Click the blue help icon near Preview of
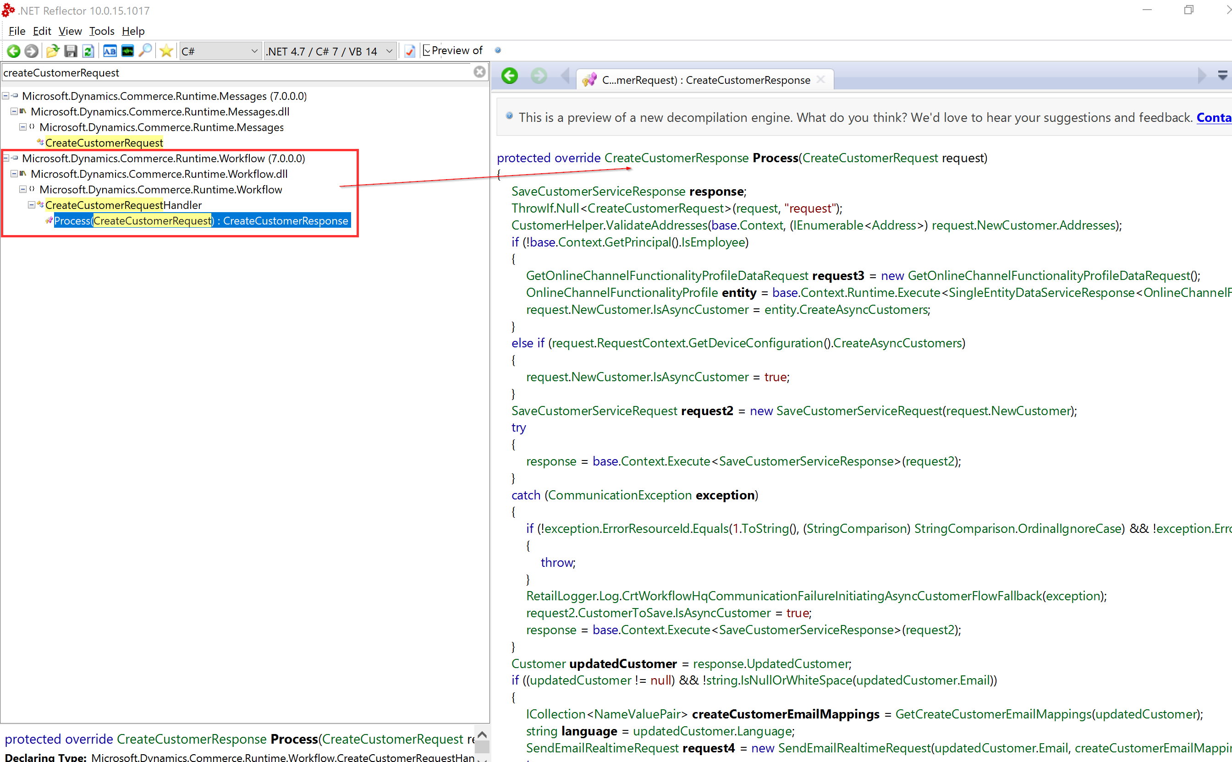Screen dimensions: 1232x762 [x=498, y=50]
